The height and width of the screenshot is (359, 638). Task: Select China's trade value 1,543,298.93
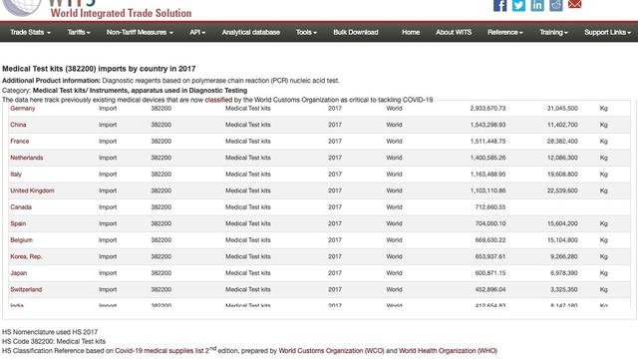[x=487, y=125]
